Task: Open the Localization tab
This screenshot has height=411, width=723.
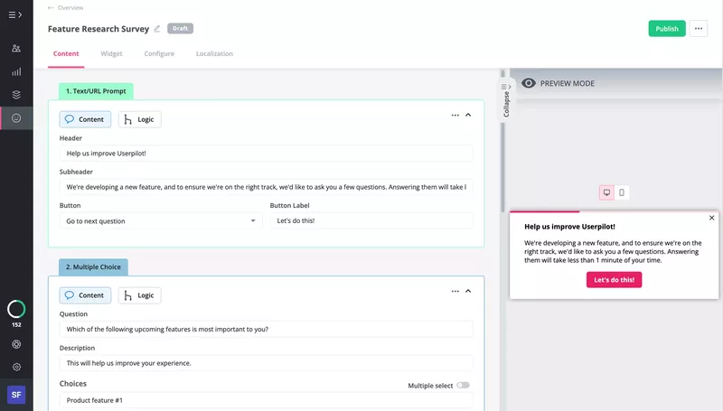Action: 214,54
